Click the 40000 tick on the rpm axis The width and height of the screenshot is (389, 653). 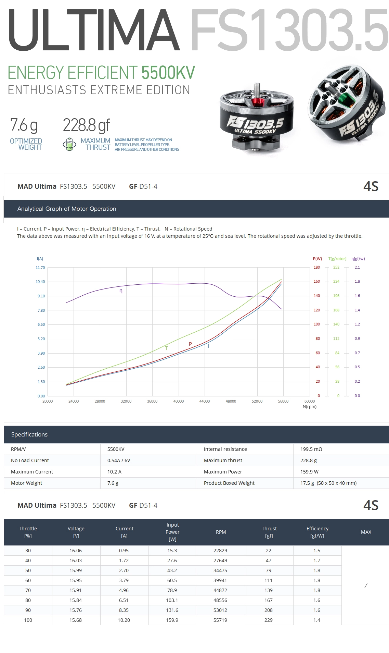tap(179, 401)
